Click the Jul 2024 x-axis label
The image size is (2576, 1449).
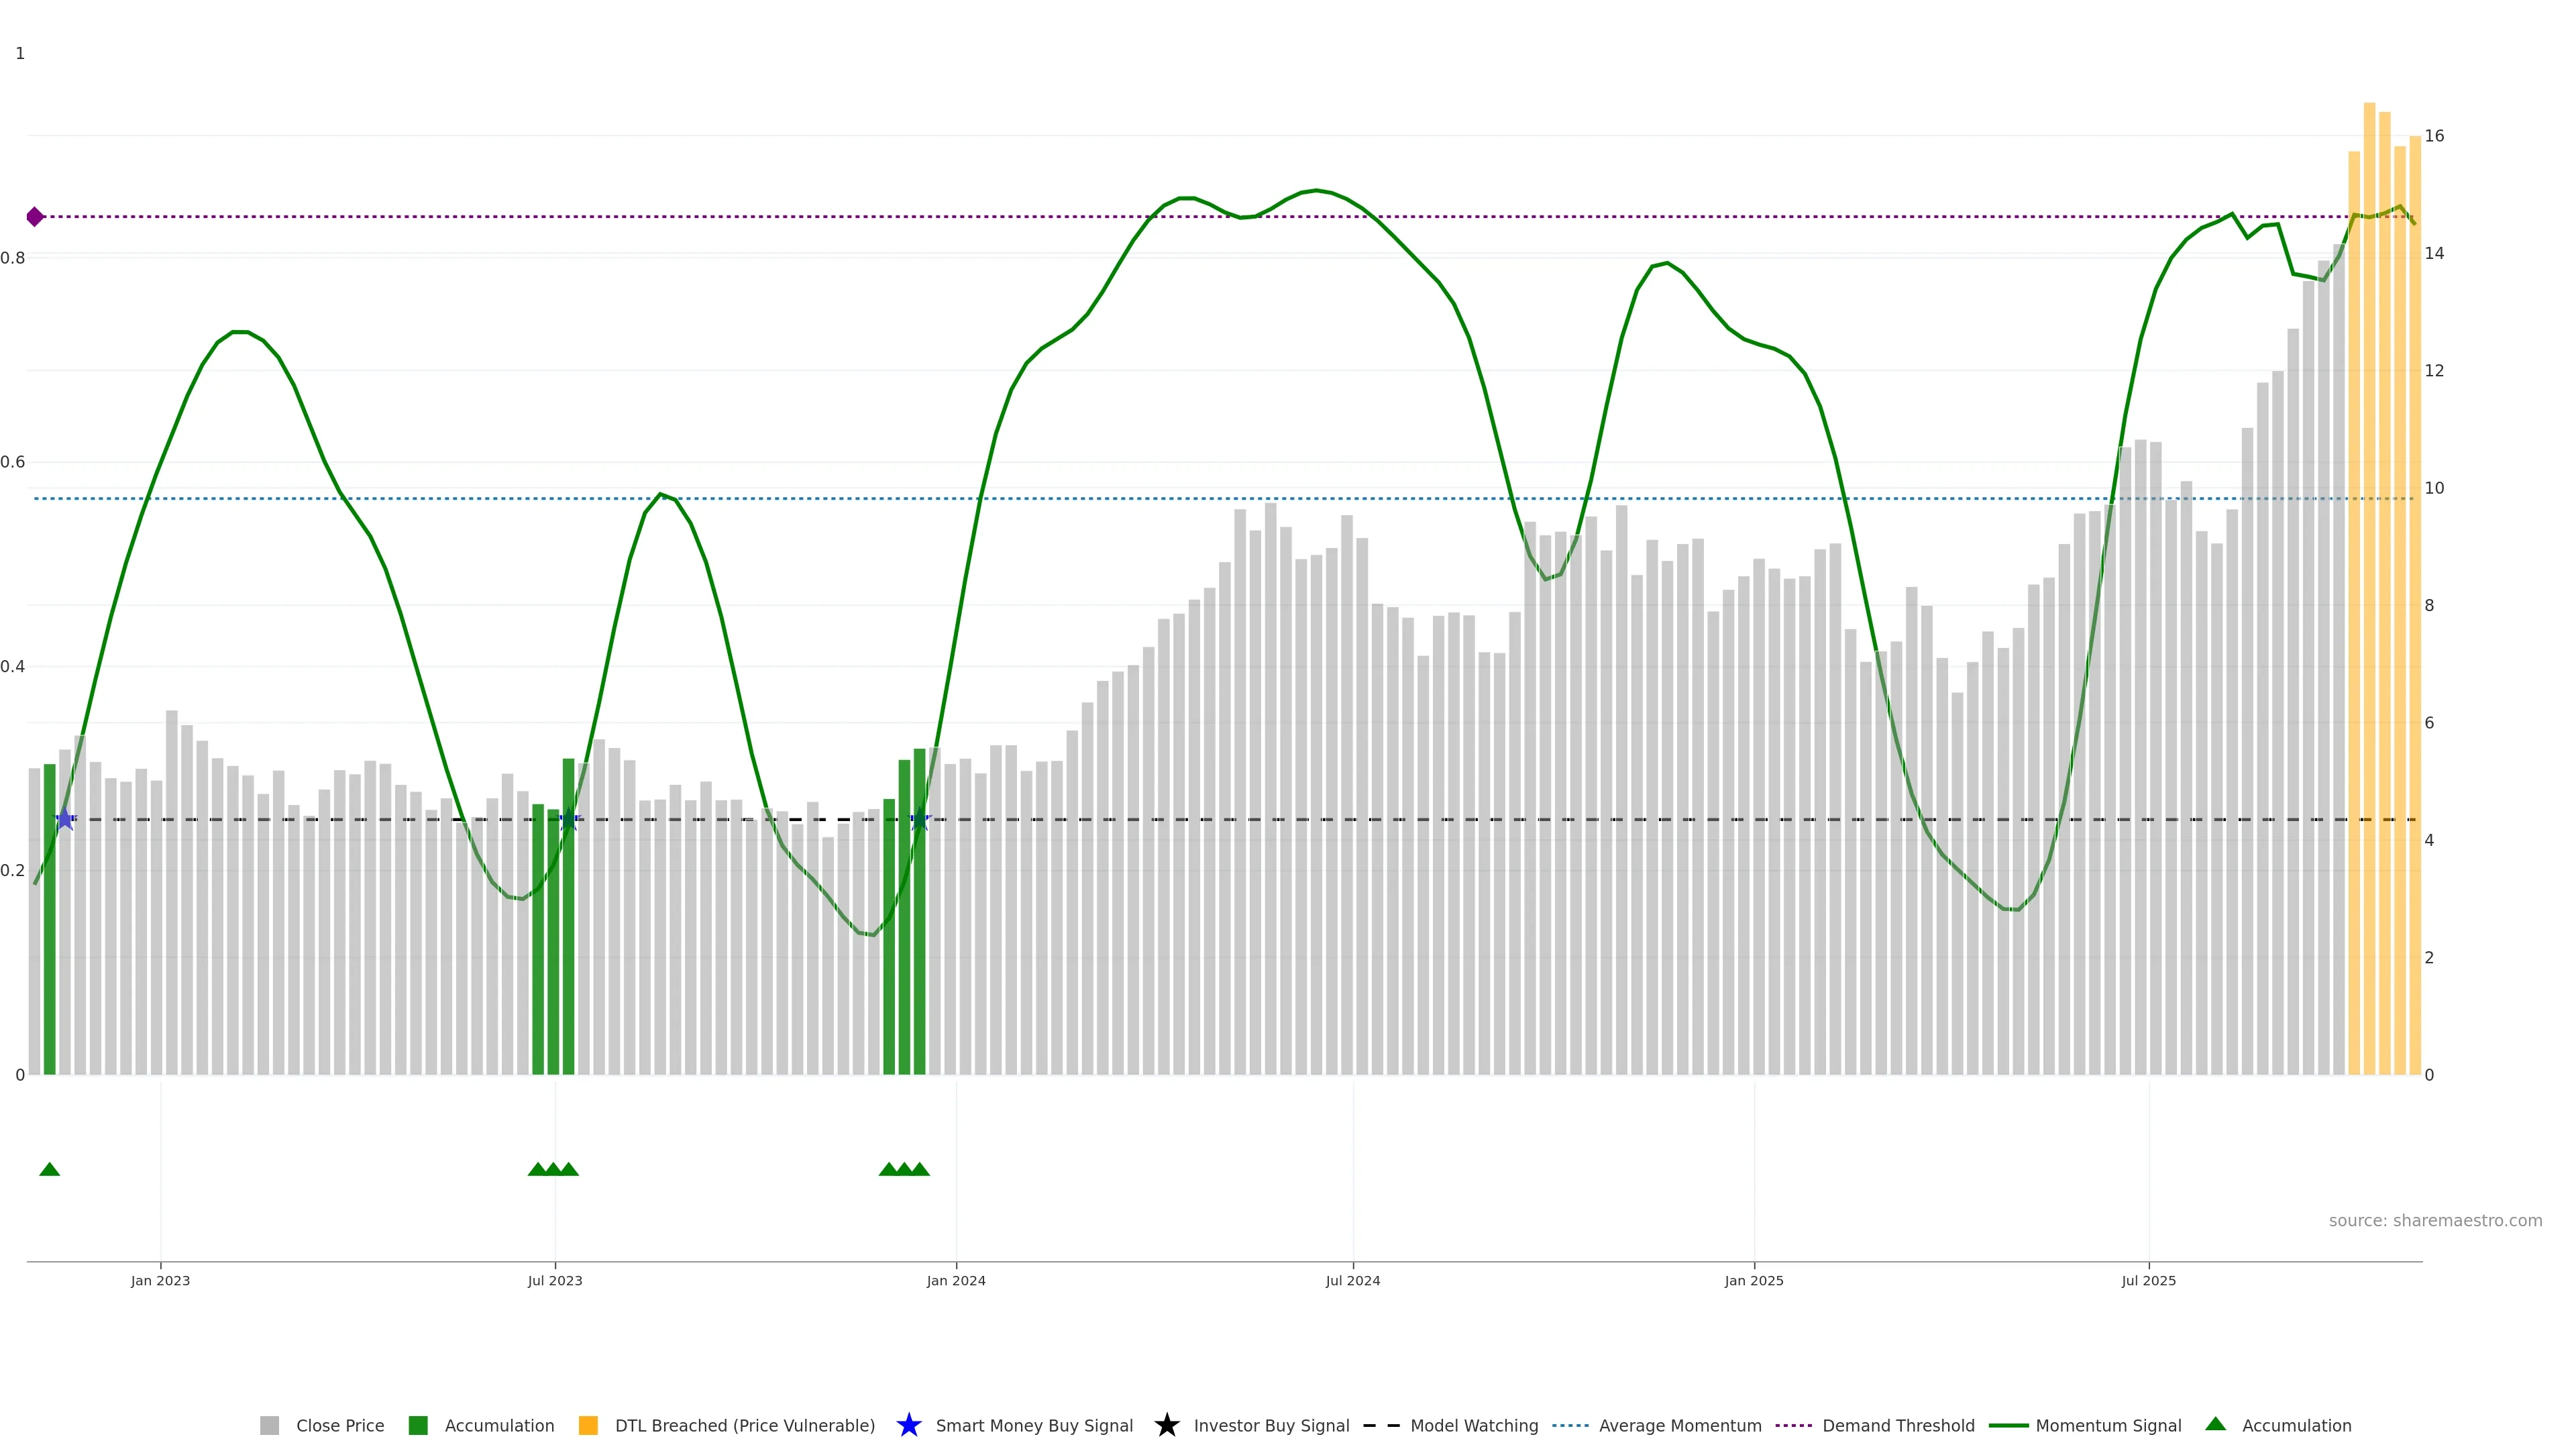(1352, 1281)
